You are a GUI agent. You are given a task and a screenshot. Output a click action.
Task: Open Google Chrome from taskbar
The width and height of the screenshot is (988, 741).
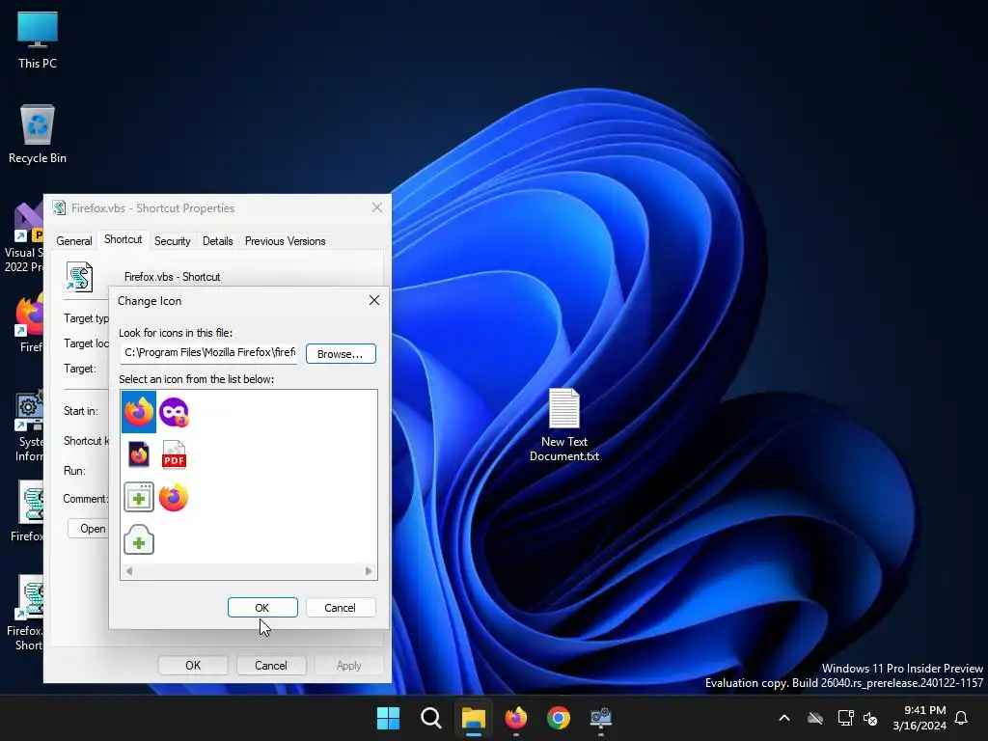point(559,718)
